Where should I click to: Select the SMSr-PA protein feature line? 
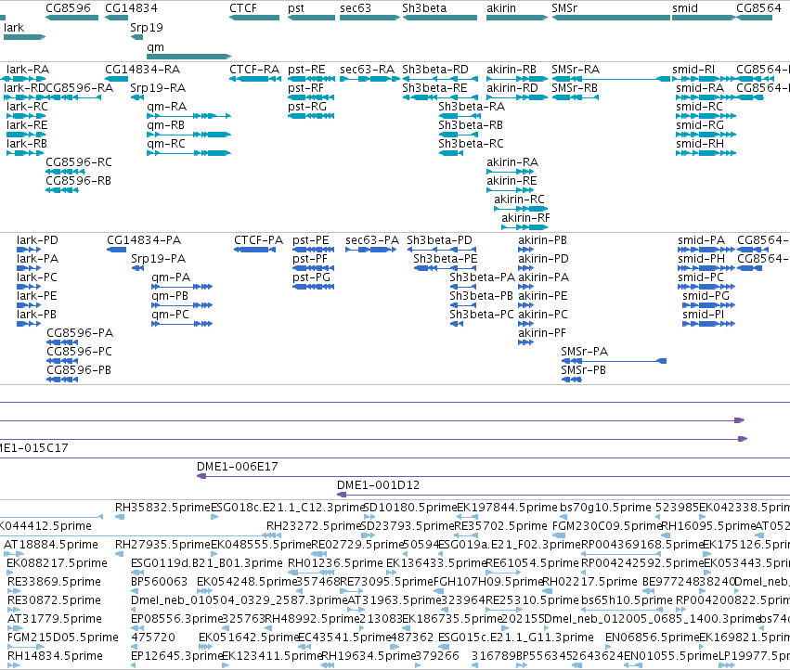click(615, 361)
